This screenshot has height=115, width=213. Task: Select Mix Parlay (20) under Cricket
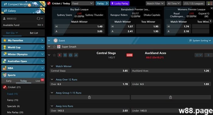[x=15, y=112]
